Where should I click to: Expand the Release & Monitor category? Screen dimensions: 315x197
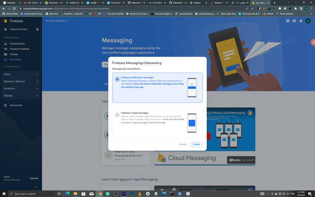coord(21,81)
